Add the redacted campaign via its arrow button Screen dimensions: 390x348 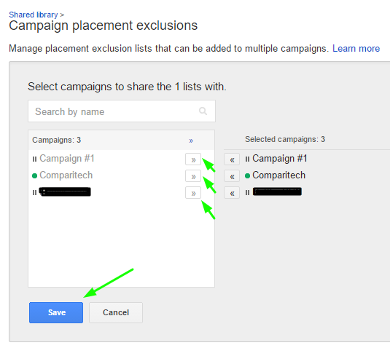pos(193,193)
